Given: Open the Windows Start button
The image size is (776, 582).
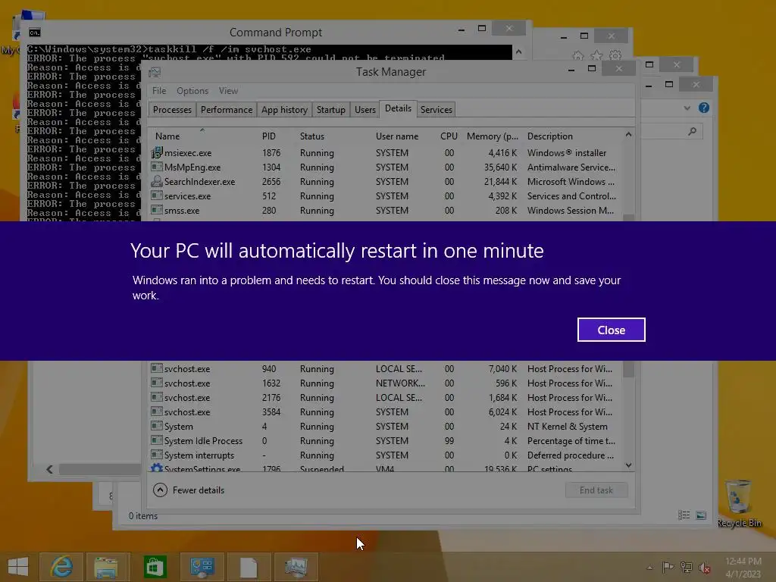Looking at the screenshot, I should pos(18,567).
